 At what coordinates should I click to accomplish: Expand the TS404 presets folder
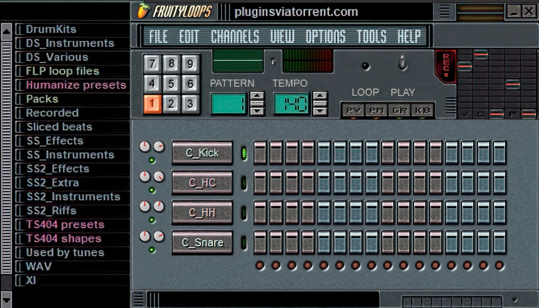coord(65,225)
